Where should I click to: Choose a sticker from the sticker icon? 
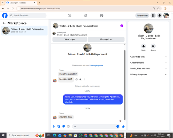tap(64, 127)
